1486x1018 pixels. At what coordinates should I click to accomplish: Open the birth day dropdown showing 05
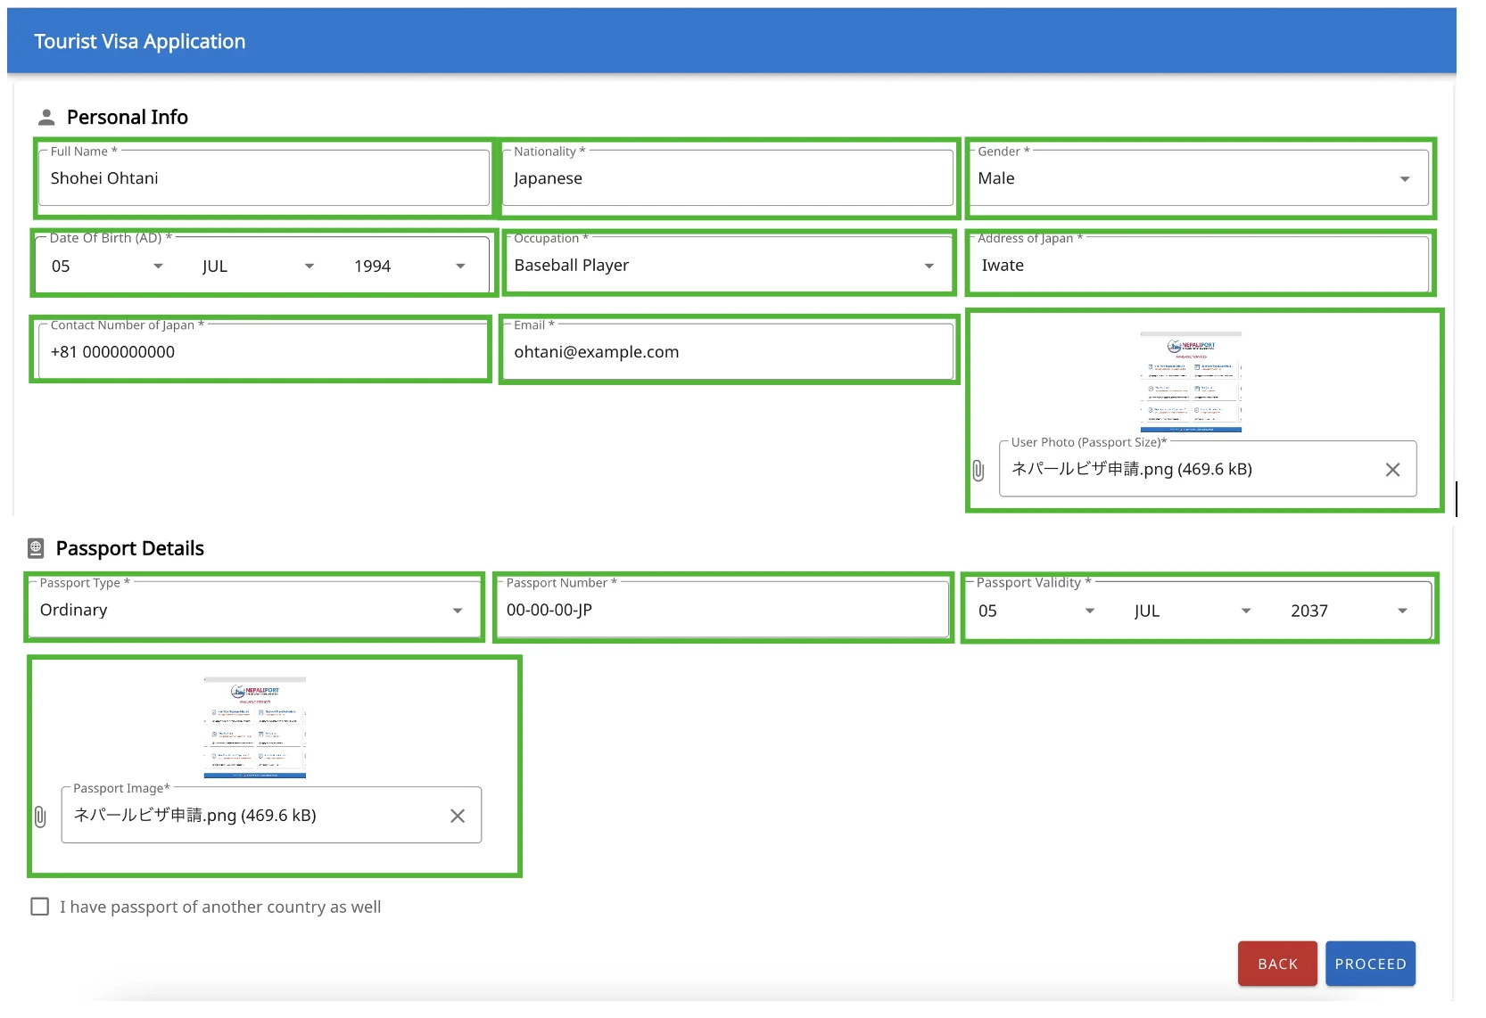[107, 267]
